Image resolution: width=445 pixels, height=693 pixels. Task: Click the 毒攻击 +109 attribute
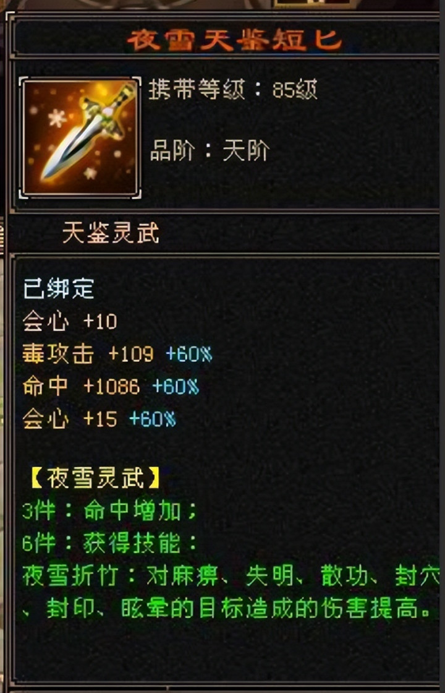click(88, 354)
